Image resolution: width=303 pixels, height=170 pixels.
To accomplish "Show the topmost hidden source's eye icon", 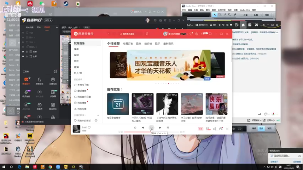I will pyautogui.click(x=23, y=33).
